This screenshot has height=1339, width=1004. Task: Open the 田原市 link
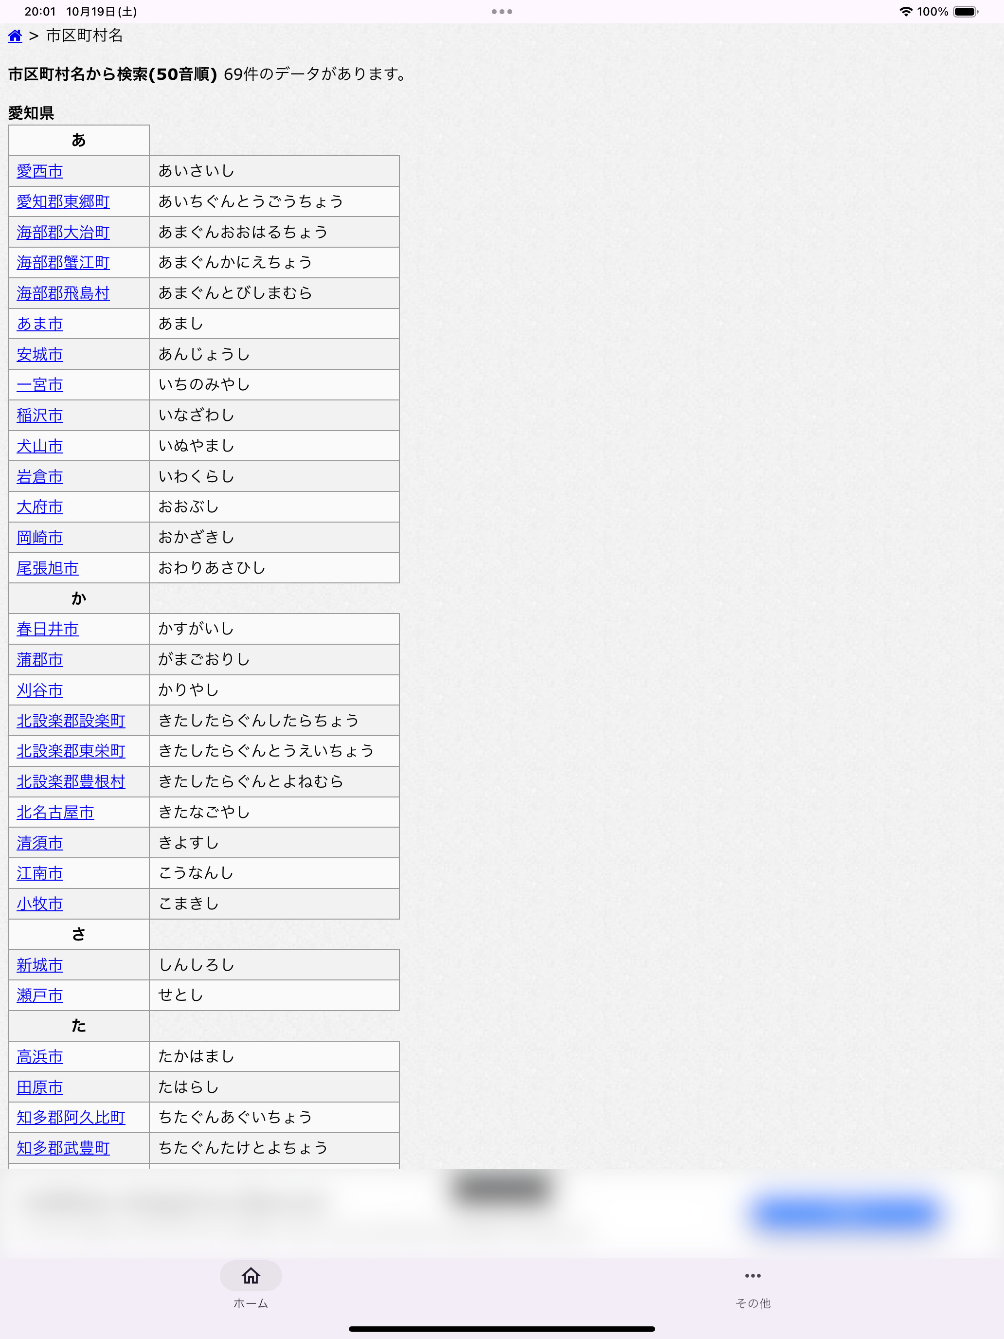pos(40,1087)
